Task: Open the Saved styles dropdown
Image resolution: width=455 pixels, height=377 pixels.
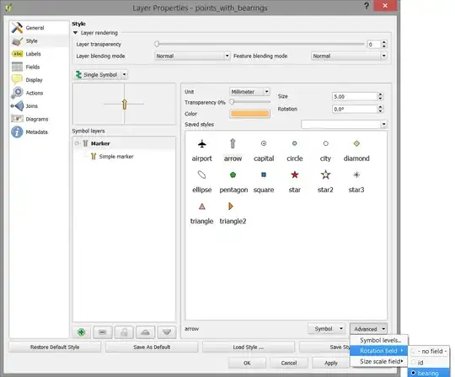Action: coord(344,124)
